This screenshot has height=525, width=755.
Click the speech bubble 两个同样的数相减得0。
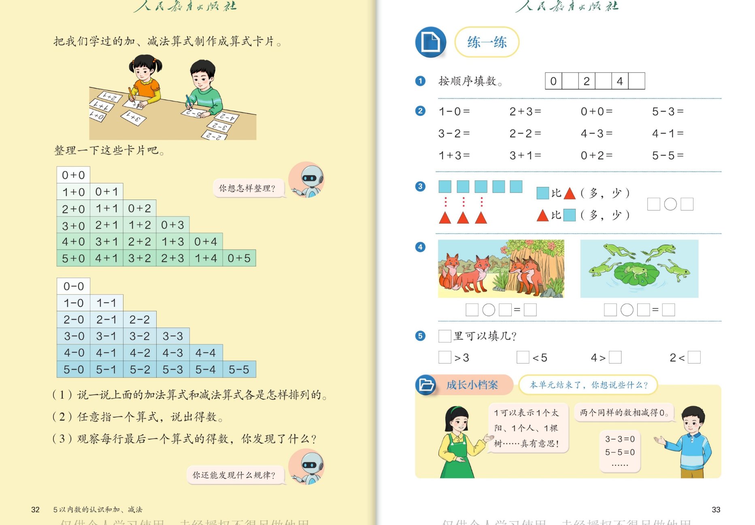(624, 412)
